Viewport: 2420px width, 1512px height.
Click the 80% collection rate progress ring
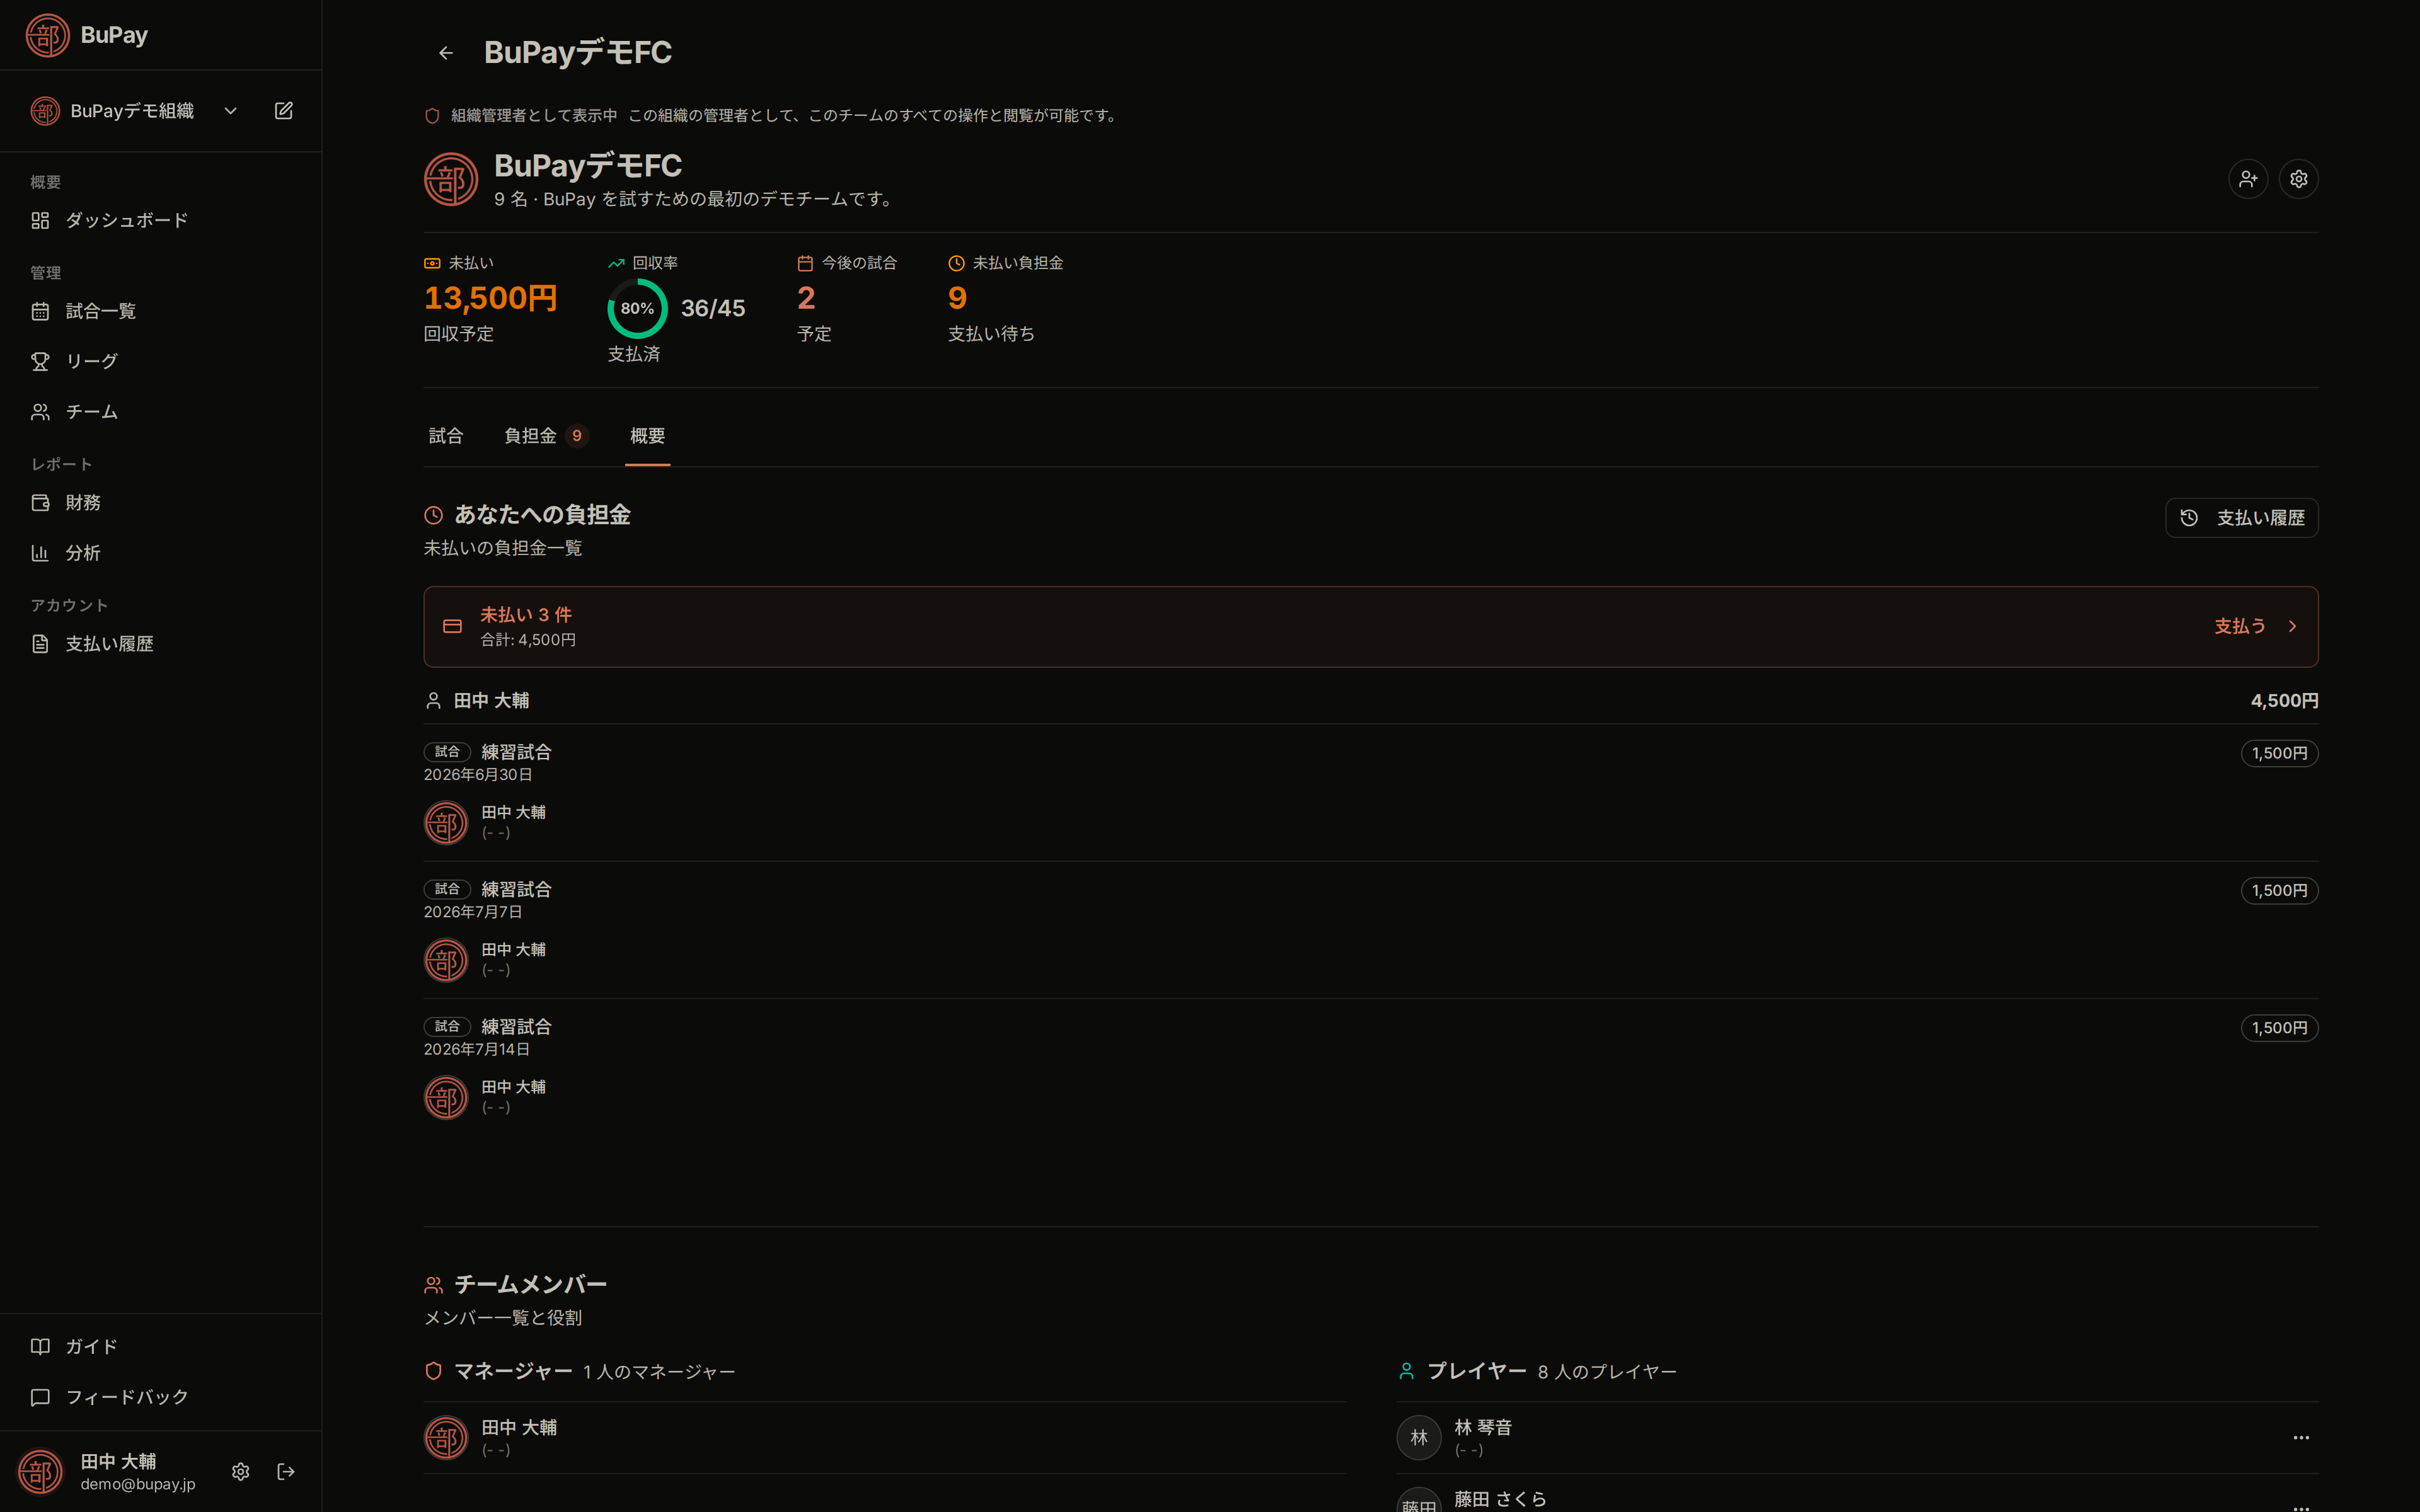637,308
